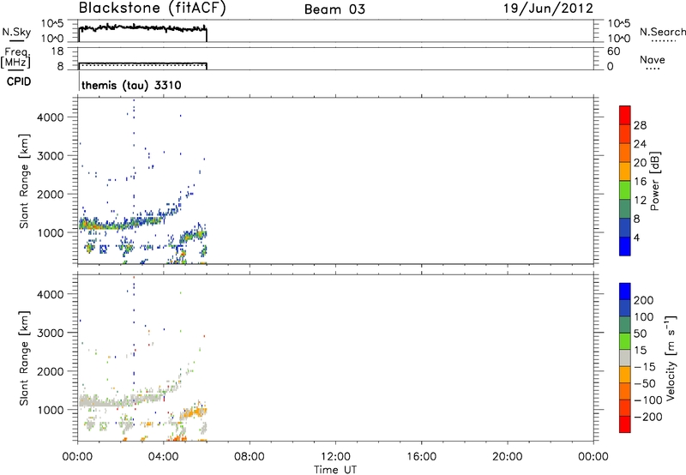Click the orange velocity patch near 1000 km

(192, 412)
